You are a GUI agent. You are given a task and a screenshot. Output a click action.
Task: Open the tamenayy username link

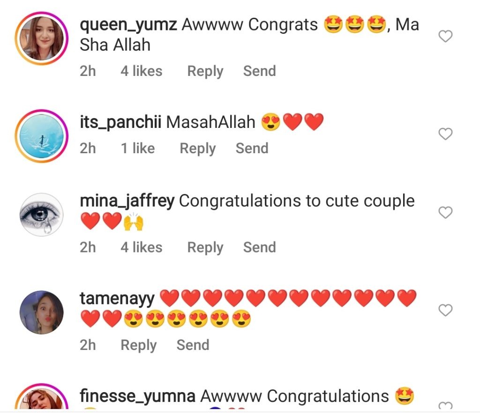[x=117, y=298]
